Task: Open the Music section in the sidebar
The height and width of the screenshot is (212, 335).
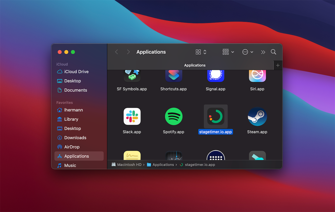Action: pos(70,165)
